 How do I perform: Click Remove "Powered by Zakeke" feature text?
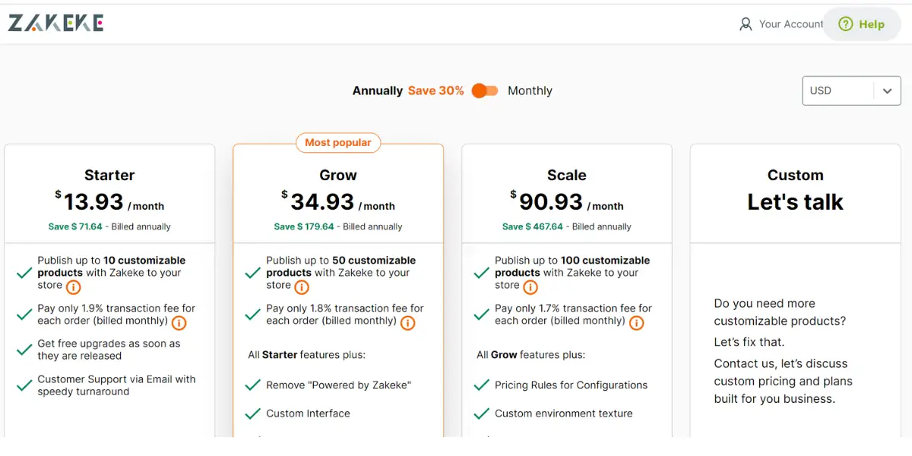[x=338, y=385]
